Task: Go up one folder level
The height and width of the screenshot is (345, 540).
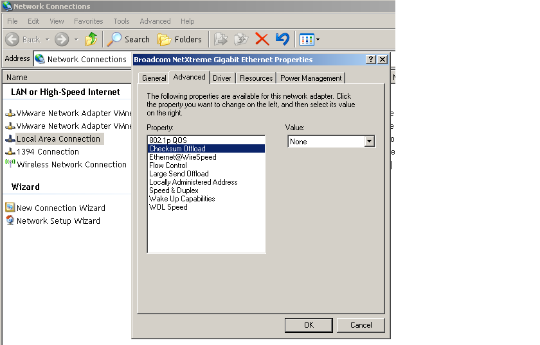Action: (91, 39)
